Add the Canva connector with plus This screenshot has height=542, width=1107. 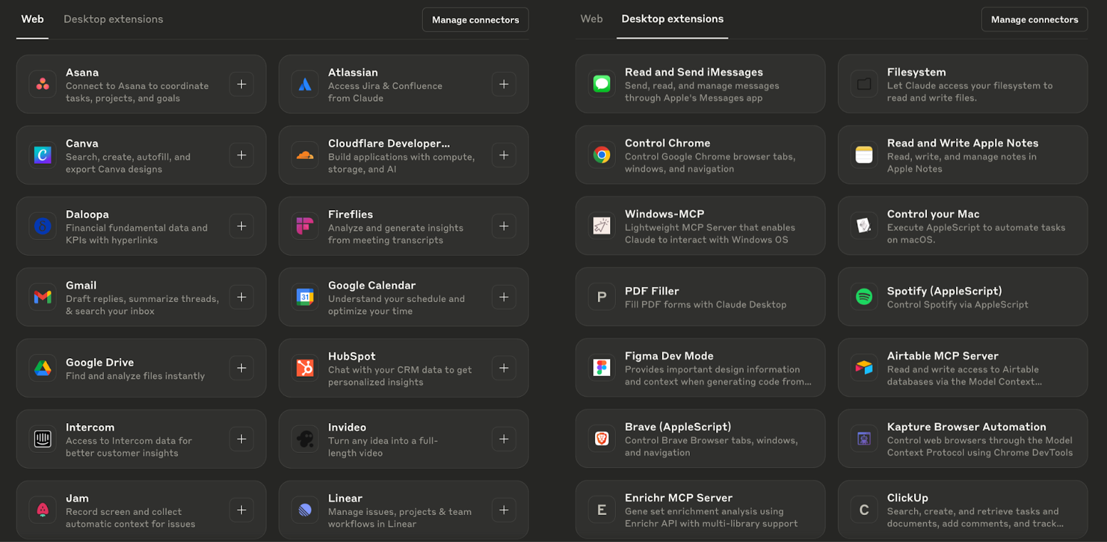pyautogui.click(x=241, y=156)
